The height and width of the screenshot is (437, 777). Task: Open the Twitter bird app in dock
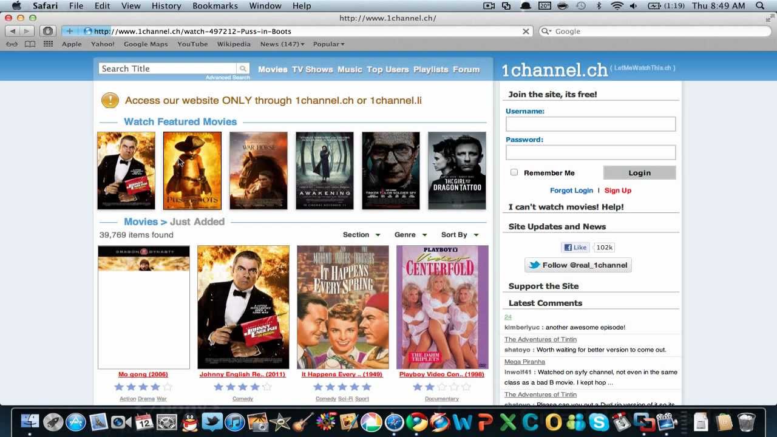pyautogui.click(x=212, y=421)
